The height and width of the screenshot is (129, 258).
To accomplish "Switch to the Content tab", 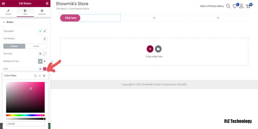I will [x=8, y=12].
